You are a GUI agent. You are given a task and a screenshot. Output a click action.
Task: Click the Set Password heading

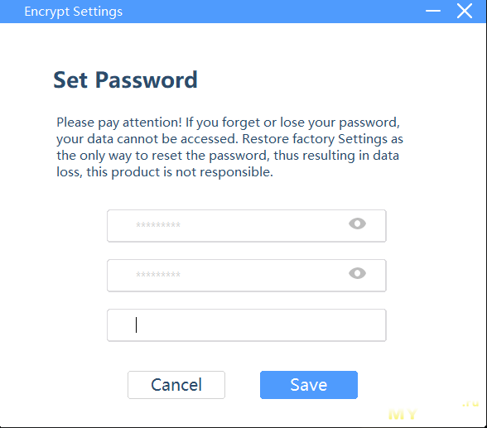point(126,79)
